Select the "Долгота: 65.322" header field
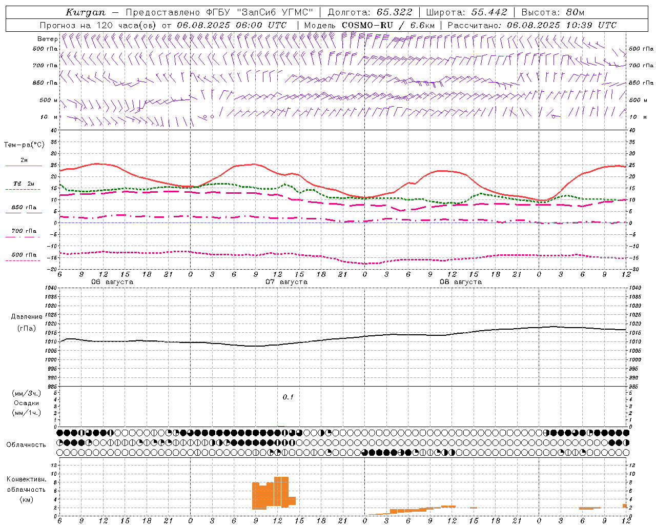The image size is (656, 525). (370, 12)
